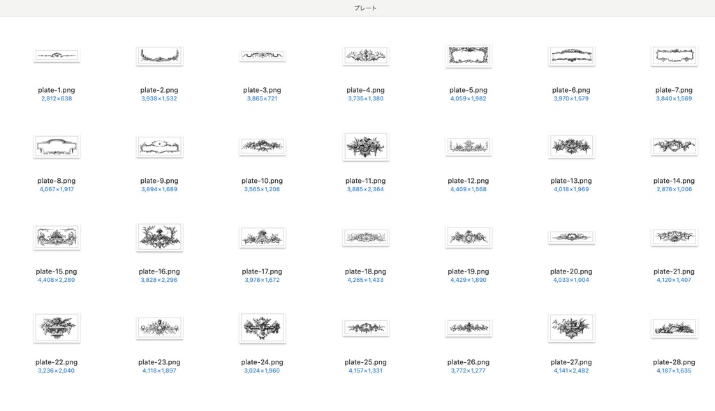Click the plate-24.png filename
Screen dimensions: 715x411
coord(263,362)
